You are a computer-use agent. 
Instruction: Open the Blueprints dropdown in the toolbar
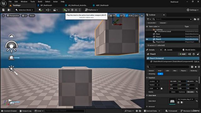tap(48, 10)
